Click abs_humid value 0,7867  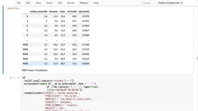click(x=86, y=31)
